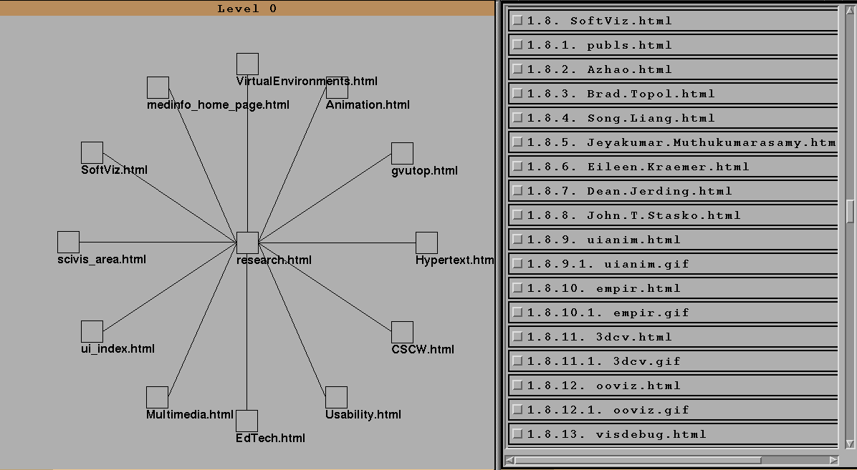Select the SoftViz.html node square
Screen dimensions: 857x470
pyautogui.click(x=92, y=152)
